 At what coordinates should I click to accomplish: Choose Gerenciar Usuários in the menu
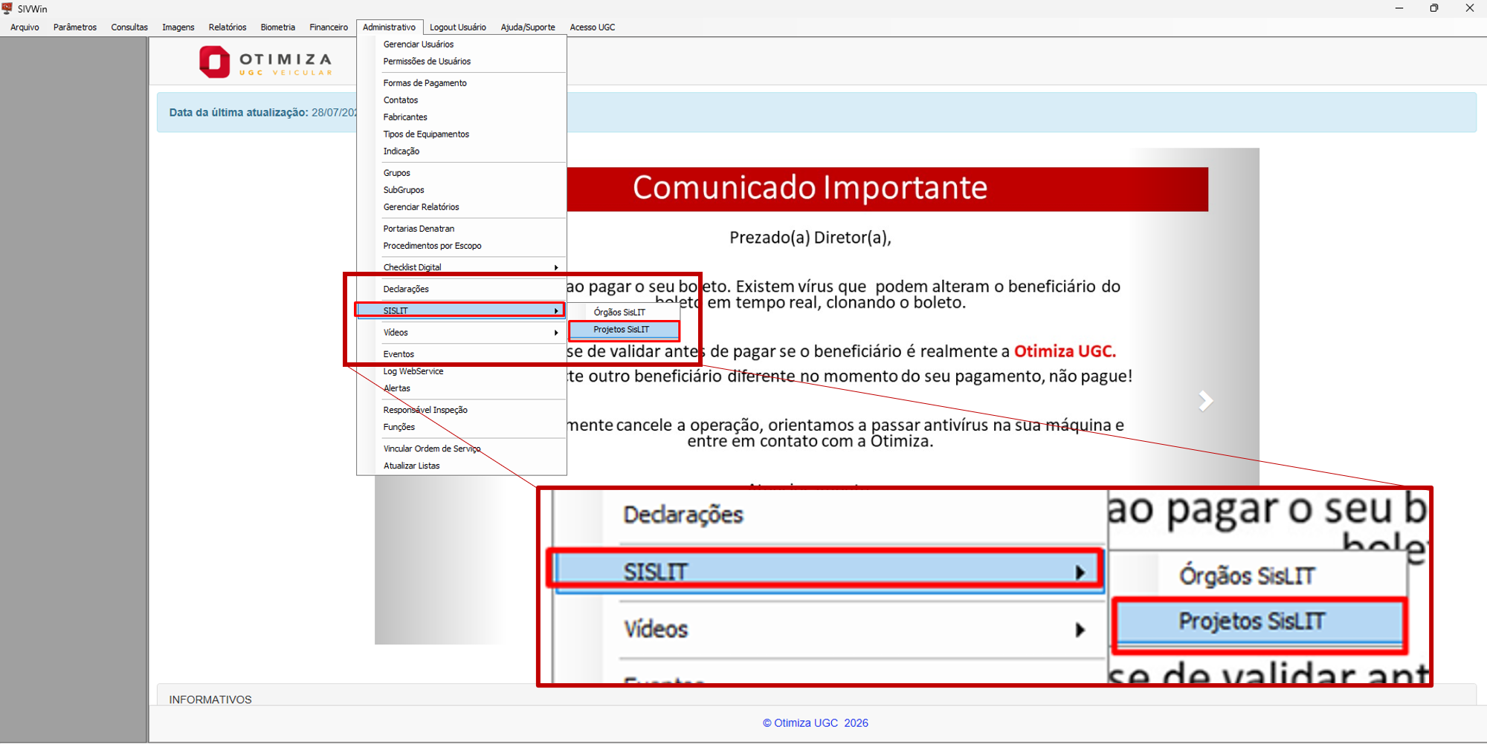click(x=419, y=45)
